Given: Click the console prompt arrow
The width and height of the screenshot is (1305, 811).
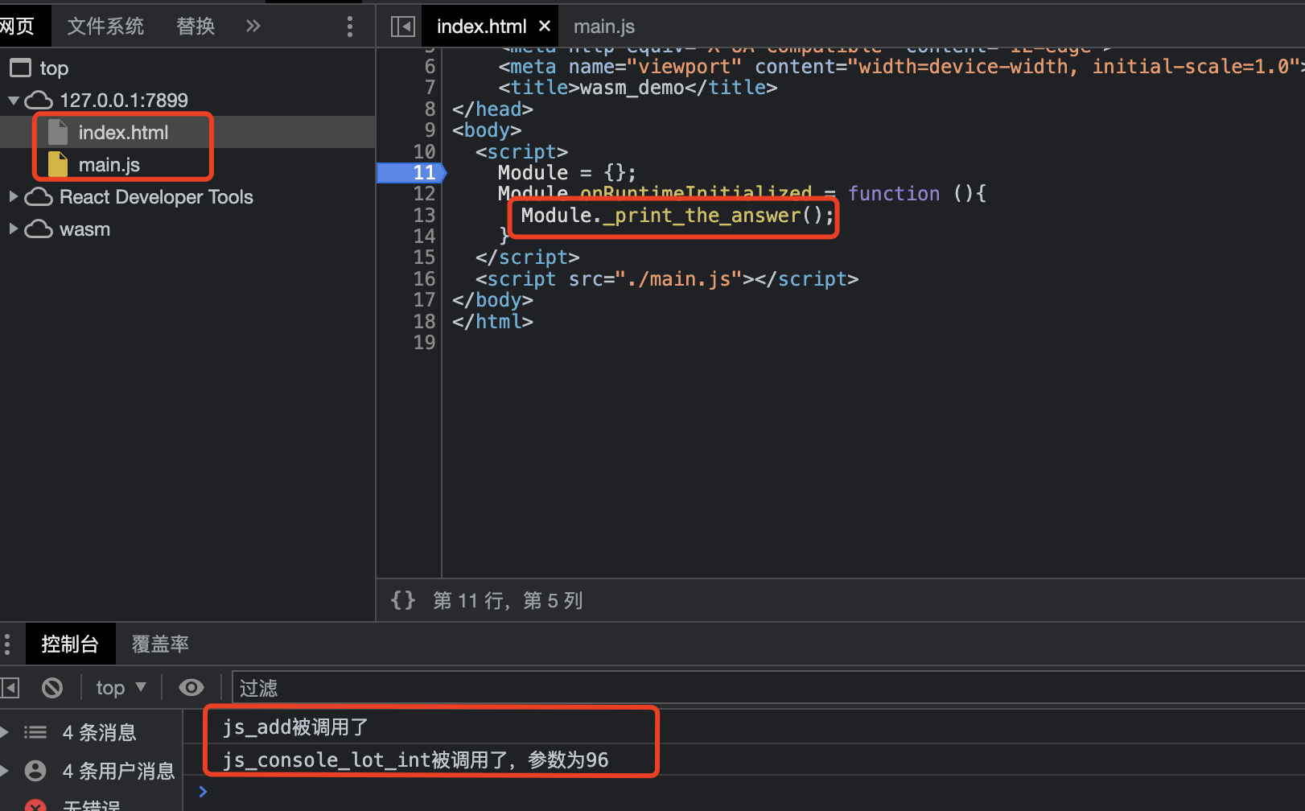Looking at the screenshot, I should click(203, 792).
